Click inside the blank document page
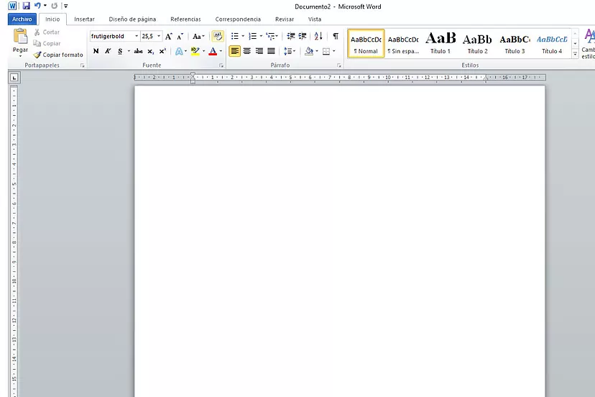Image resolution: width=595 pixels, height=397 pixels. click(x=339, y=237)
